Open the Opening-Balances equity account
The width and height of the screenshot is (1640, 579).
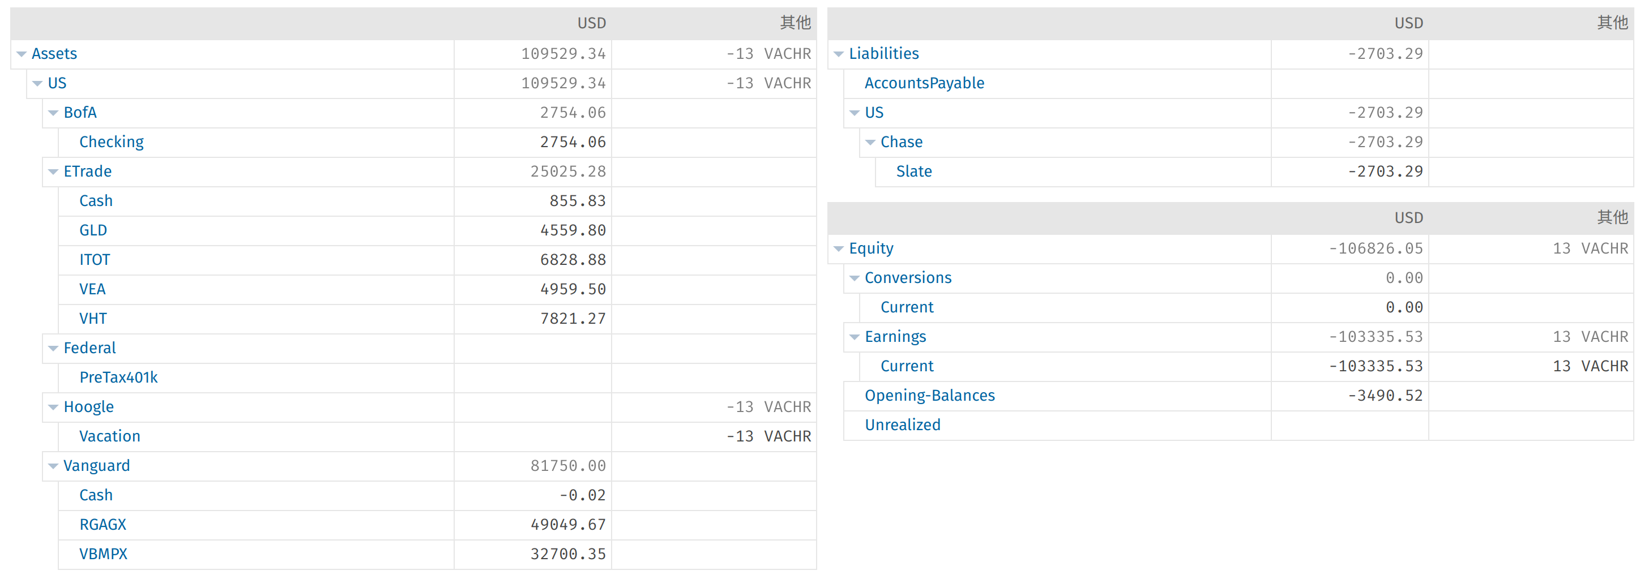929,396
